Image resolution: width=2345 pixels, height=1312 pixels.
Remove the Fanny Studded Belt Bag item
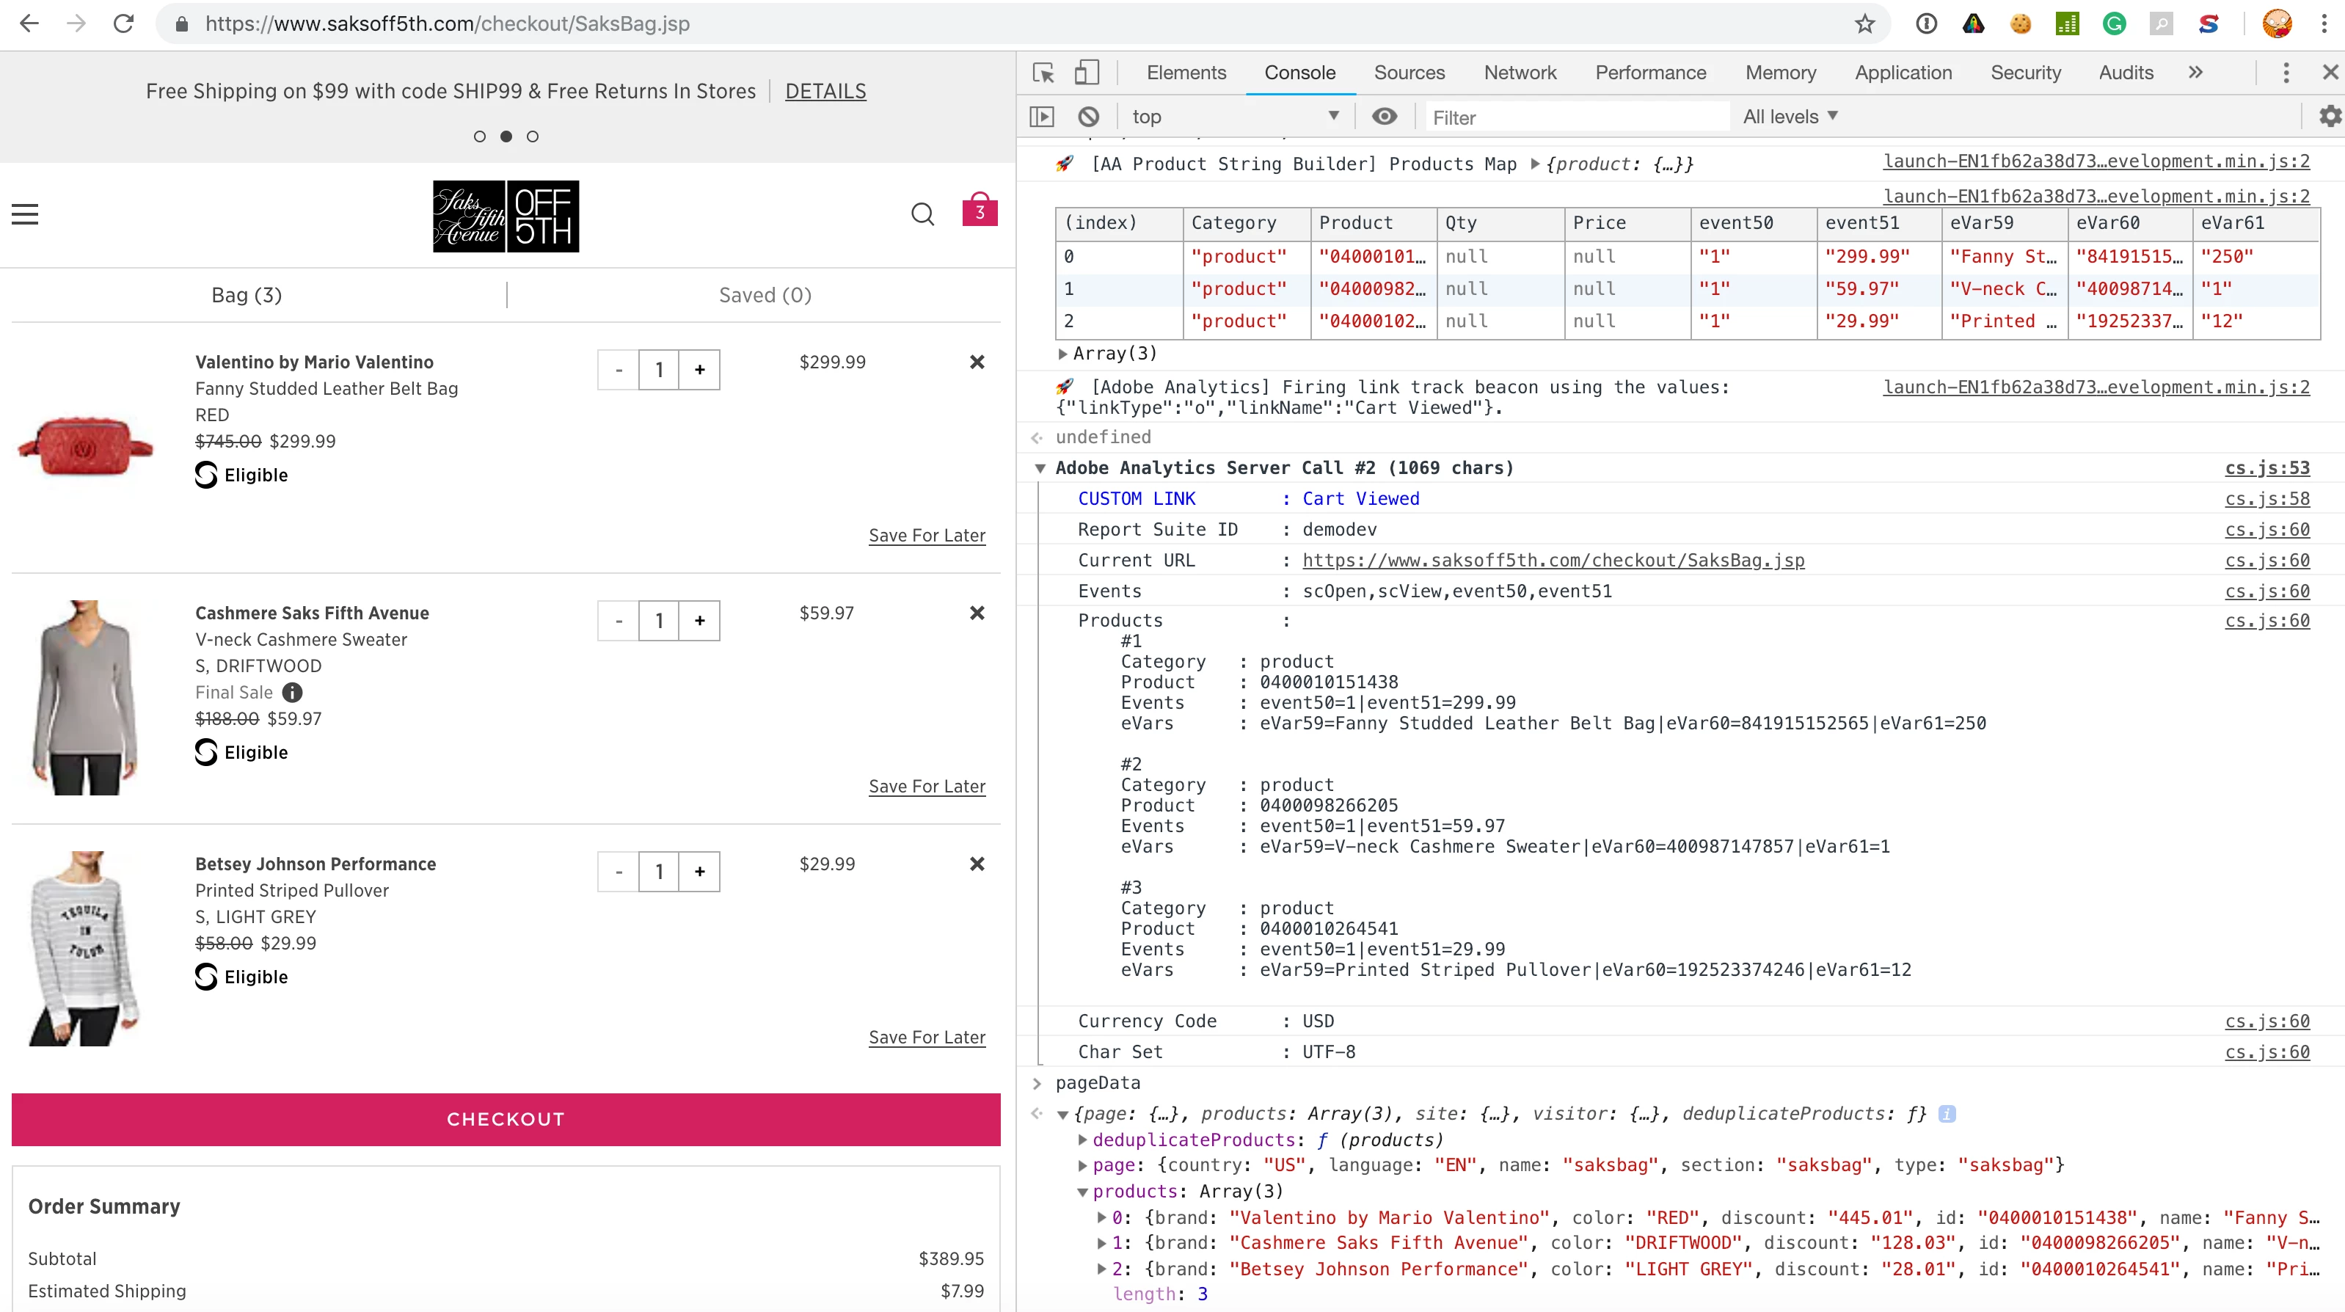[977, 362]
